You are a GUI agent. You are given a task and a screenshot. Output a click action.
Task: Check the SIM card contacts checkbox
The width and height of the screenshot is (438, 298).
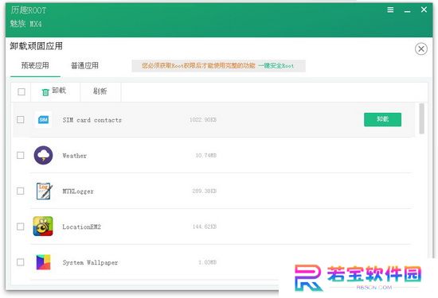coord(21,119)
